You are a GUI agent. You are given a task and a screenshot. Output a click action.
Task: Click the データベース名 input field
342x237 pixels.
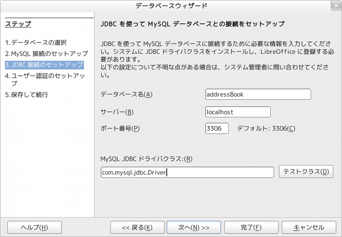pos(258,94)
